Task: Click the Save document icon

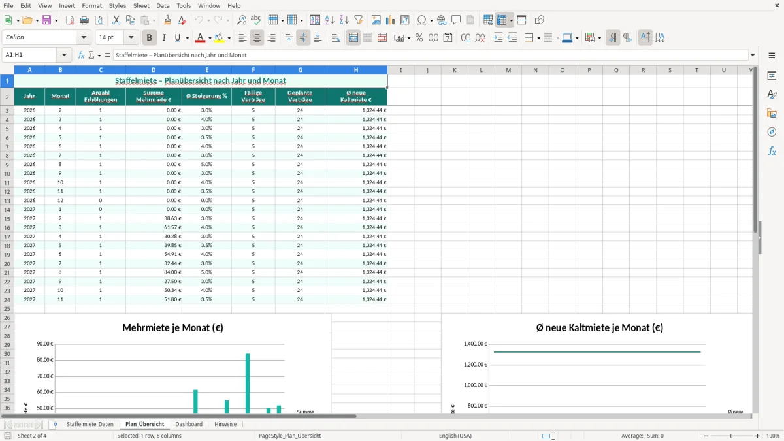Action: tap(46, 20)
